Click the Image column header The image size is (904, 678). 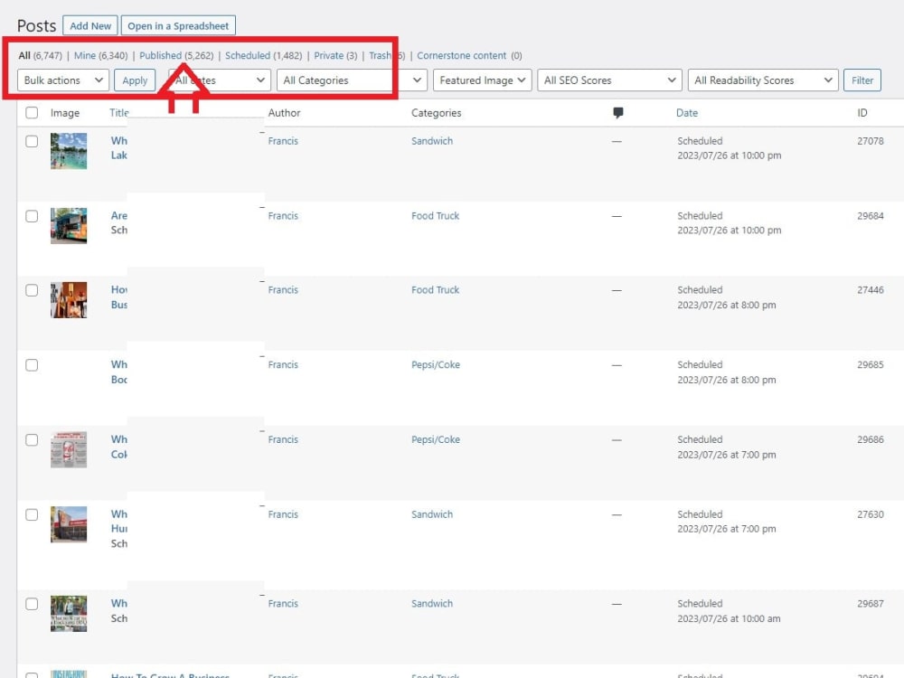coord(64,113)
